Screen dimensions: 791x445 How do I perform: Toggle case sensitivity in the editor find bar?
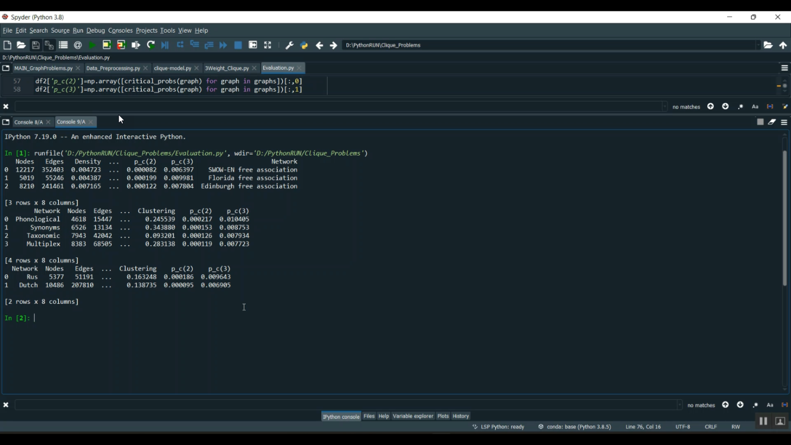[755, 107]
